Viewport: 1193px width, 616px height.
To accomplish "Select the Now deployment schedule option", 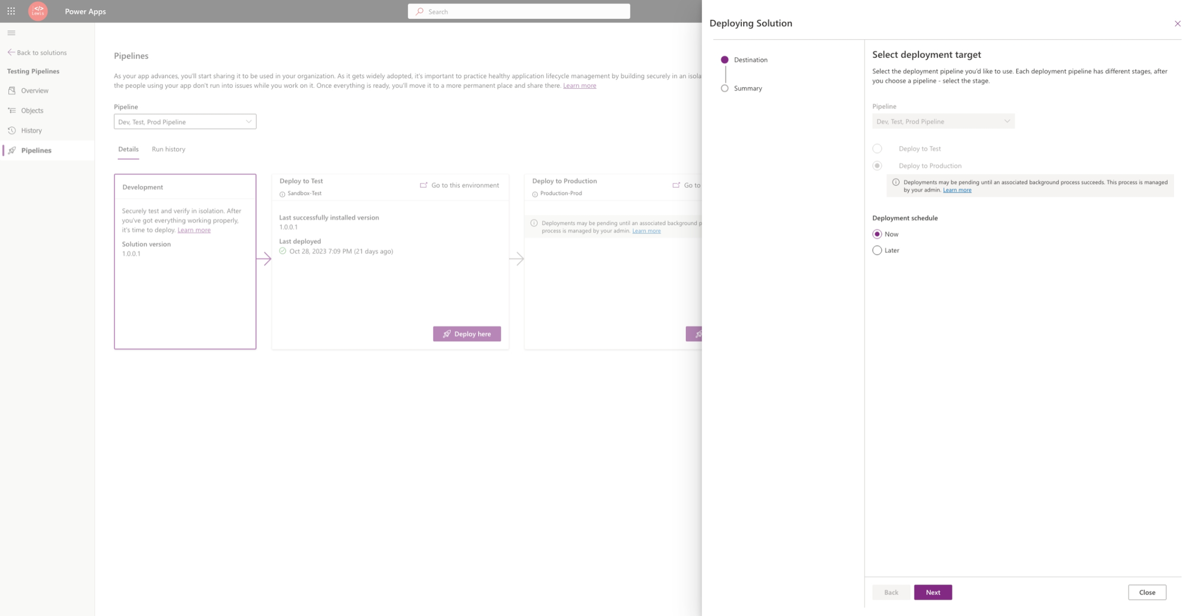I will coord(877,234).
